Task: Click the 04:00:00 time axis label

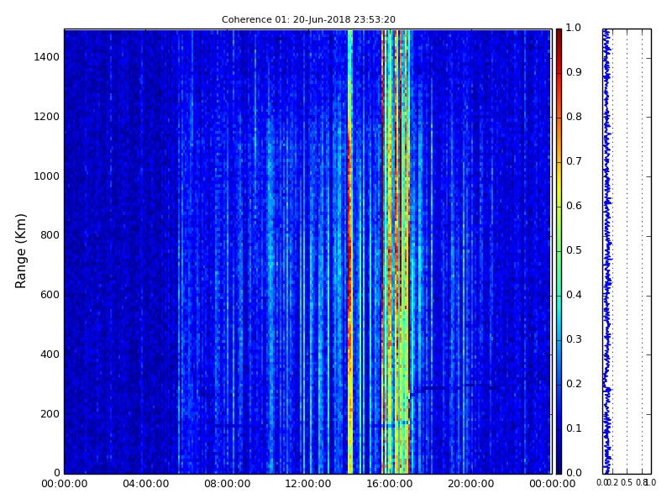Action: 145,485
